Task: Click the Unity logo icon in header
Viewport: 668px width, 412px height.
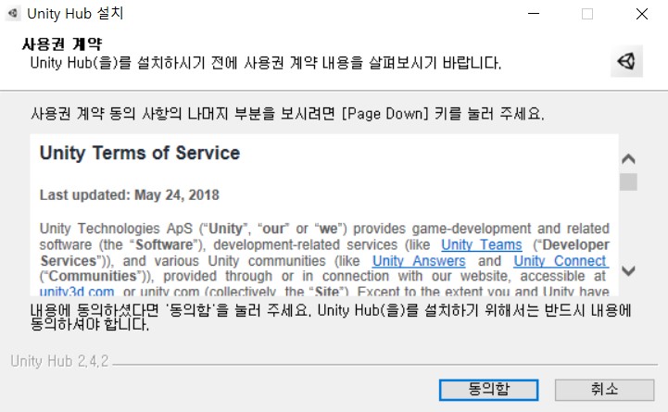Action: click(x=626, y=61)
